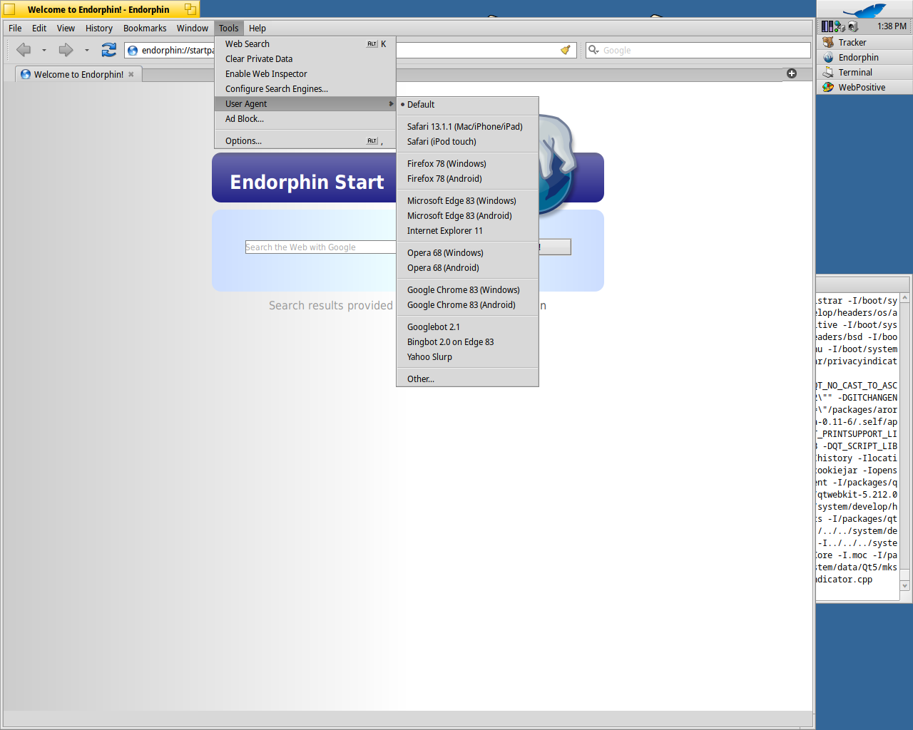913x730 pixels.
Task: Open Other... user agent option
Action: click(467, 379)
